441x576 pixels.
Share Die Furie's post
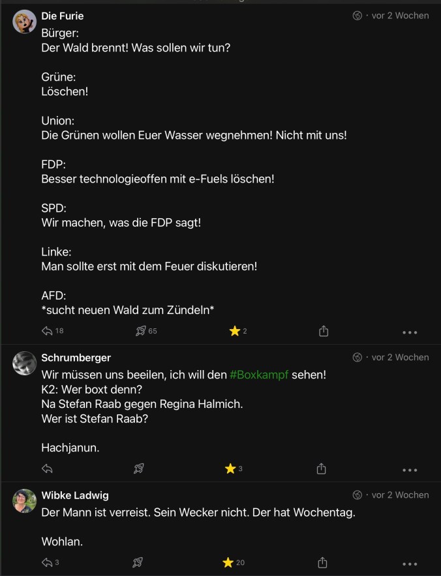[x=323, y=331]
